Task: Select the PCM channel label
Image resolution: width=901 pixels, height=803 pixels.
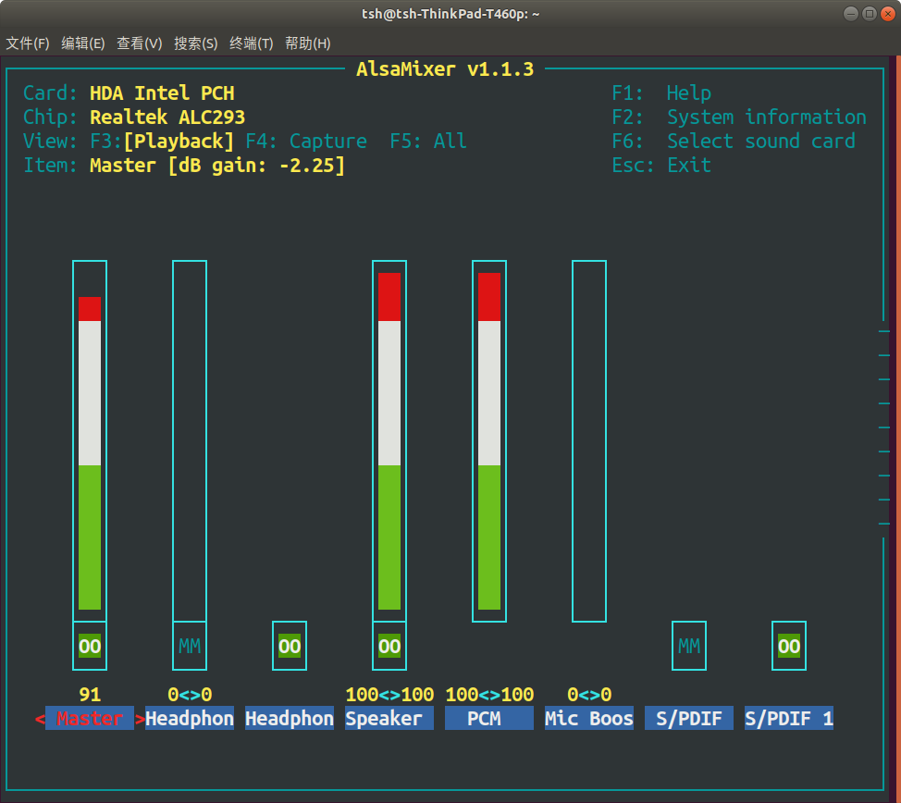Action: 488,718
